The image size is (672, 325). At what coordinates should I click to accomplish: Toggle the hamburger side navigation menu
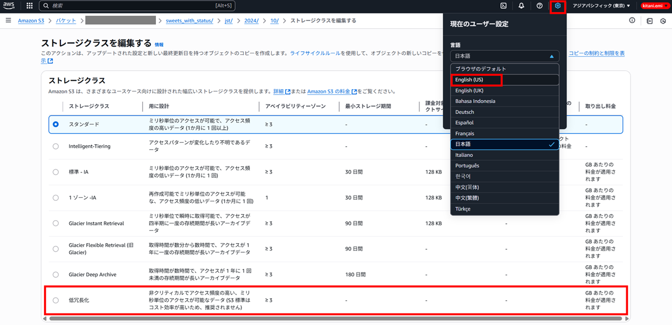[x=8, y=20]
